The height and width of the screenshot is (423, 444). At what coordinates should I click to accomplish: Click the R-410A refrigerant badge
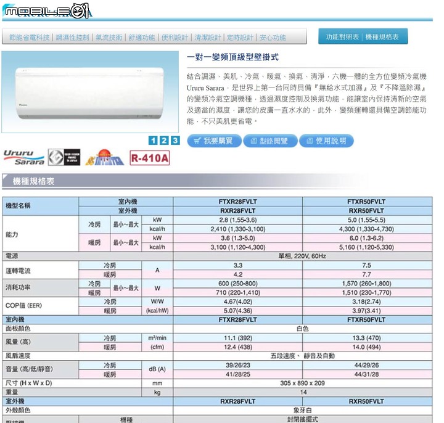tap(149, 158)
